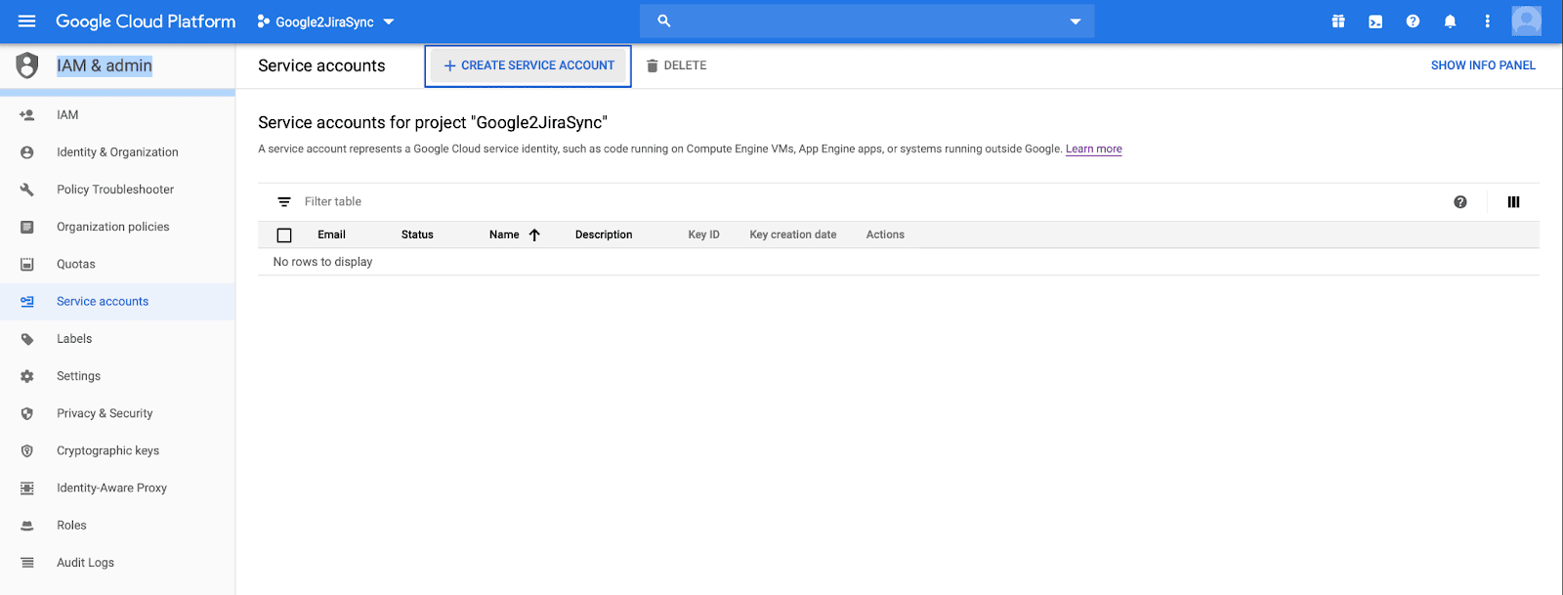Open the Google2JiraSync project selector
Viewport: 1563px width, 595px height.
tap(325, 21)
